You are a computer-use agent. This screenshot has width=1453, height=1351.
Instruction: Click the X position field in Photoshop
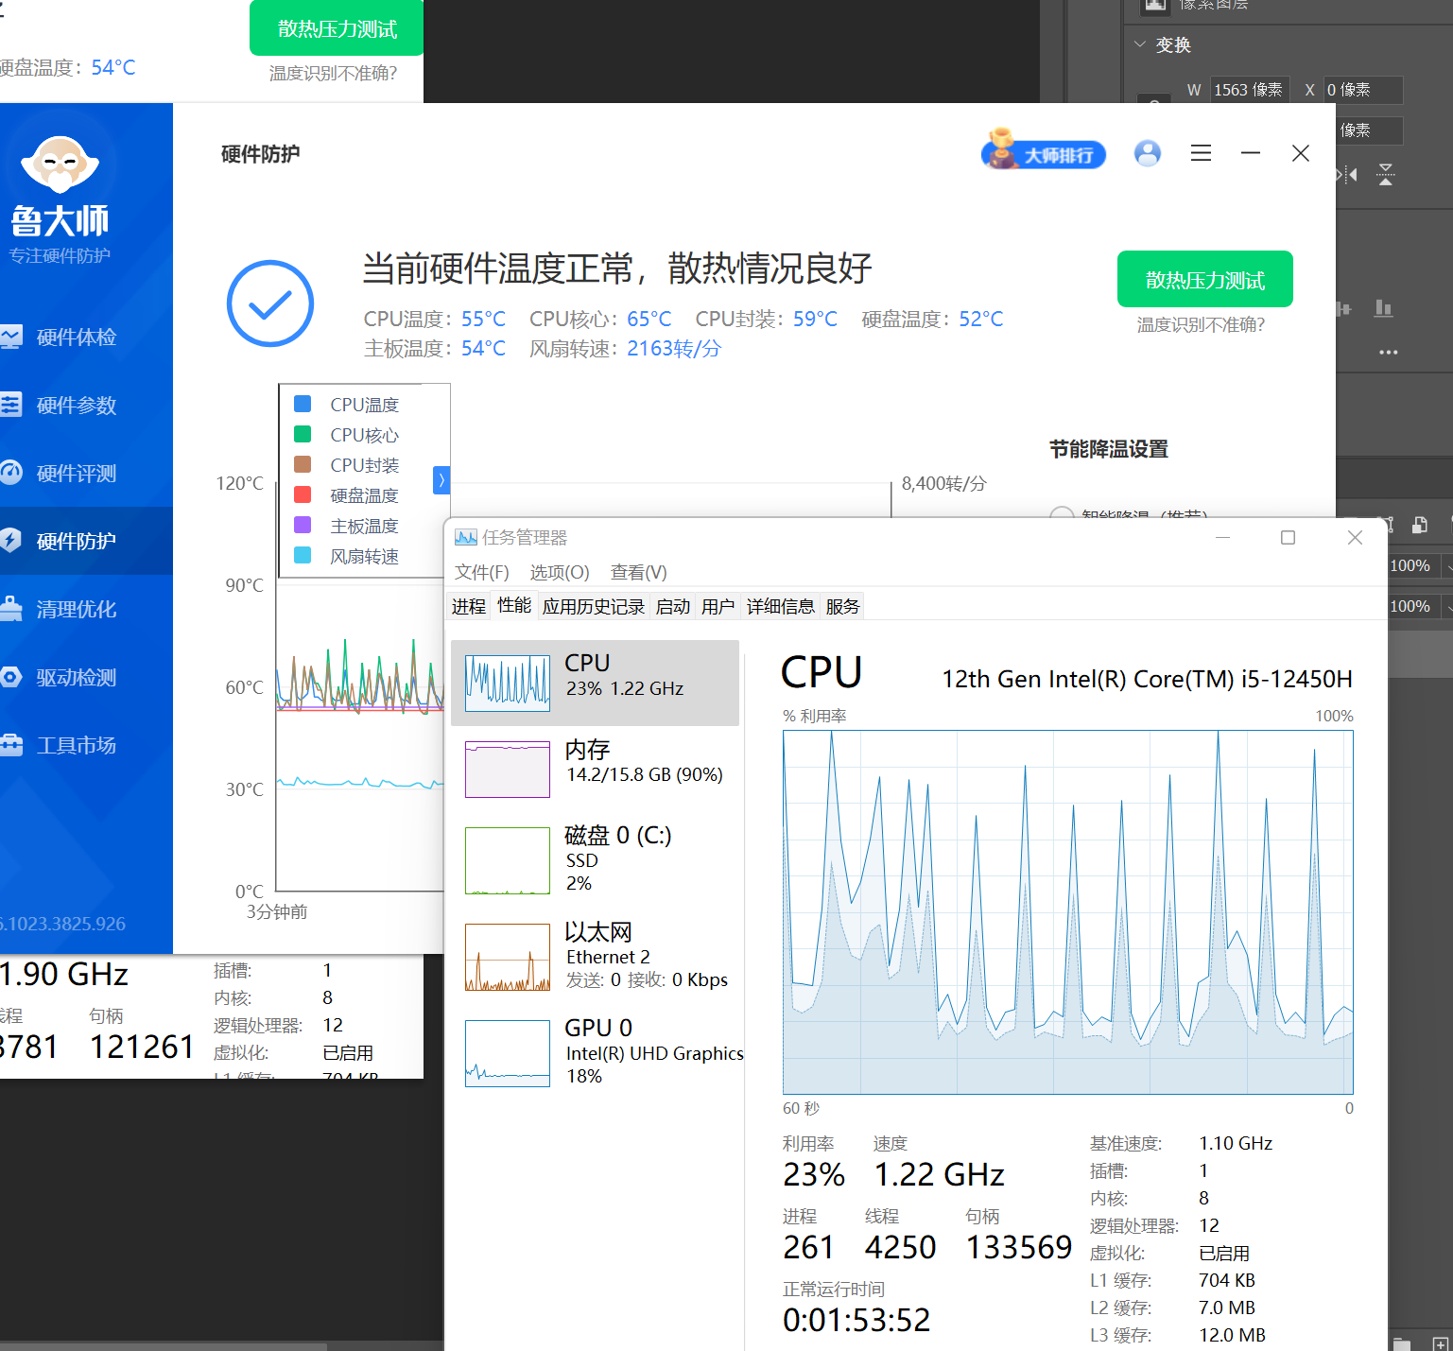point(1362,90)
